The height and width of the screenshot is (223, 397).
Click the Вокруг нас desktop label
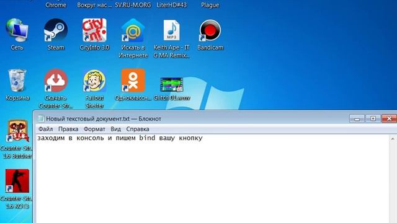coord(94,5)
